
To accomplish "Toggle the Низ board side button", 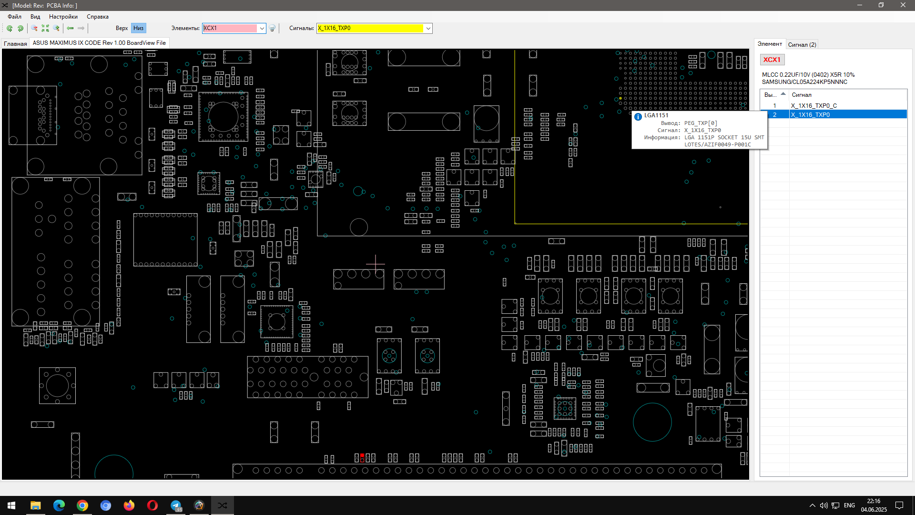I will (138, 28).
